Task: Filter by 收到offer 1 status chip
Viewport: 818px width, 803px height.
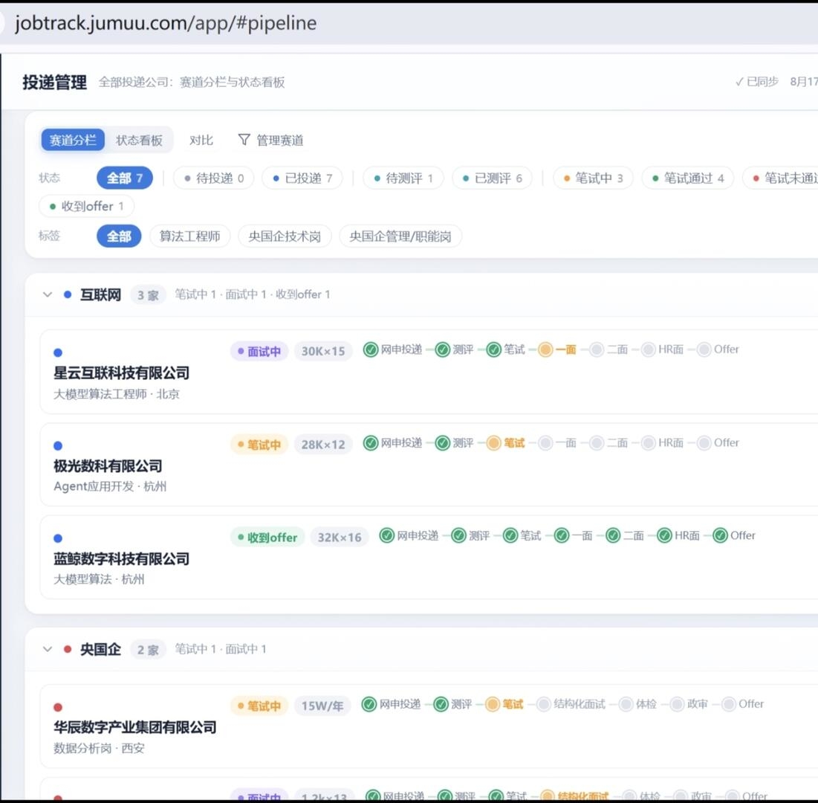Action: (87, 206)
